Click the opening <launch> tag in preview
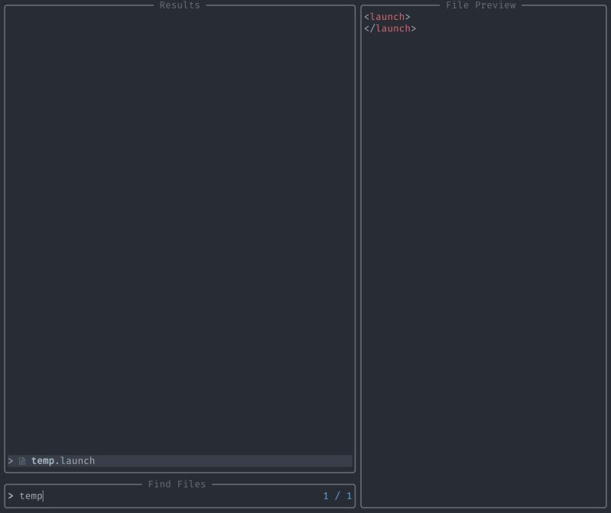 click(x=387, y=17)
